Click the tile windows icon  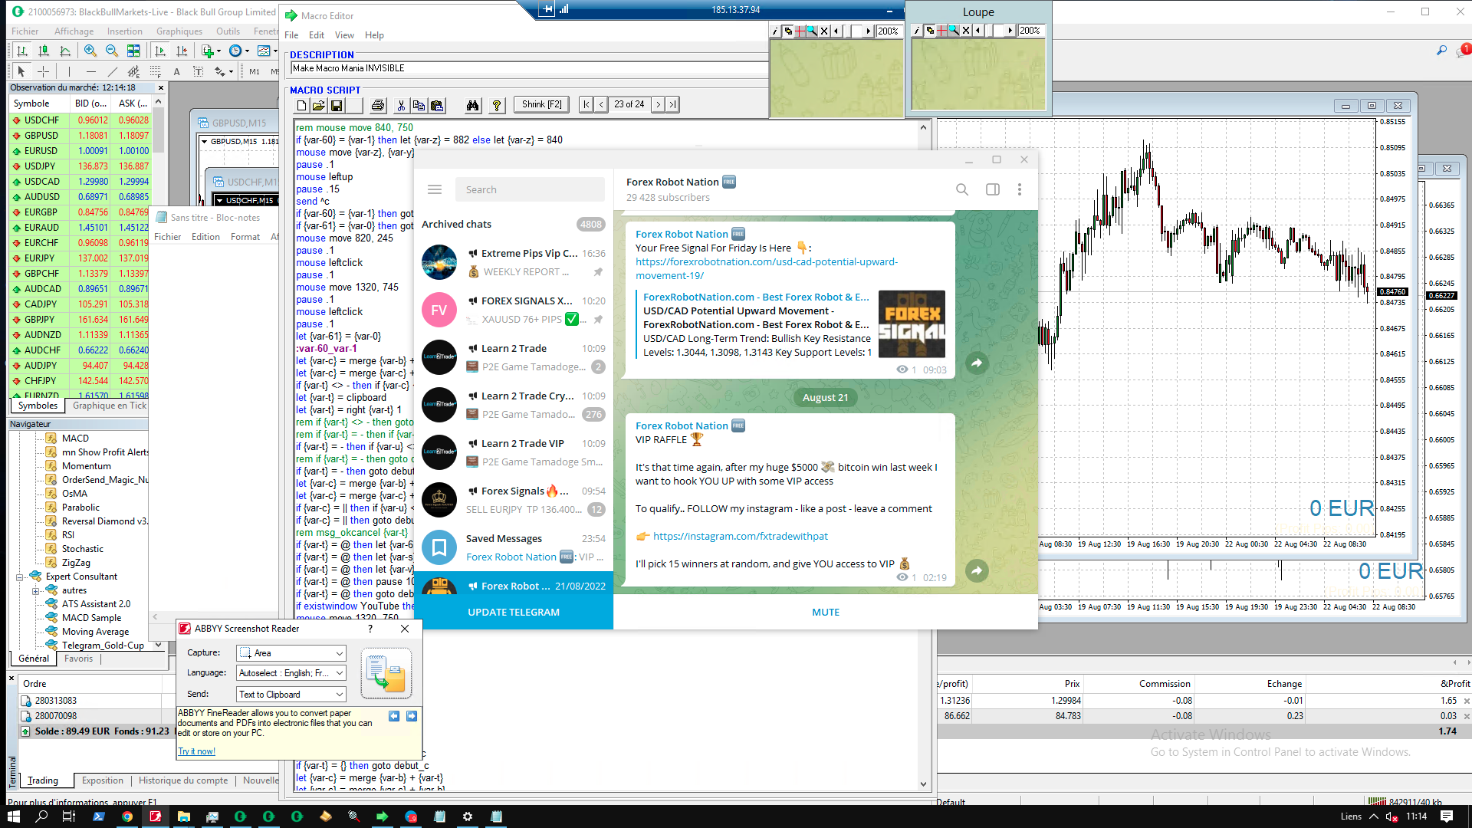[133, 51]
